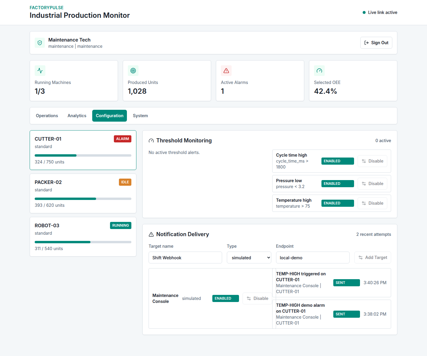
Task: Click ENABLED badge for Maintenance Console
Action: (226, 298)
